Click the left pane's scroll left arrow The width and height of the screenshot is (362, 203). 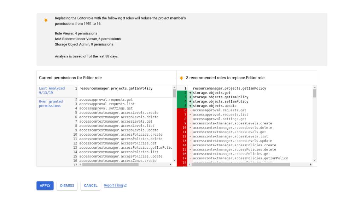80,164
